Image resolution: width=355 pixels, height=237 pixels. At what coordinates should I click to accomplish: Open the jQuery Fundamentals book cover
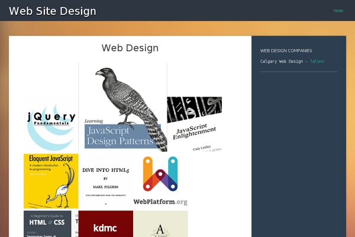(51, 124)
